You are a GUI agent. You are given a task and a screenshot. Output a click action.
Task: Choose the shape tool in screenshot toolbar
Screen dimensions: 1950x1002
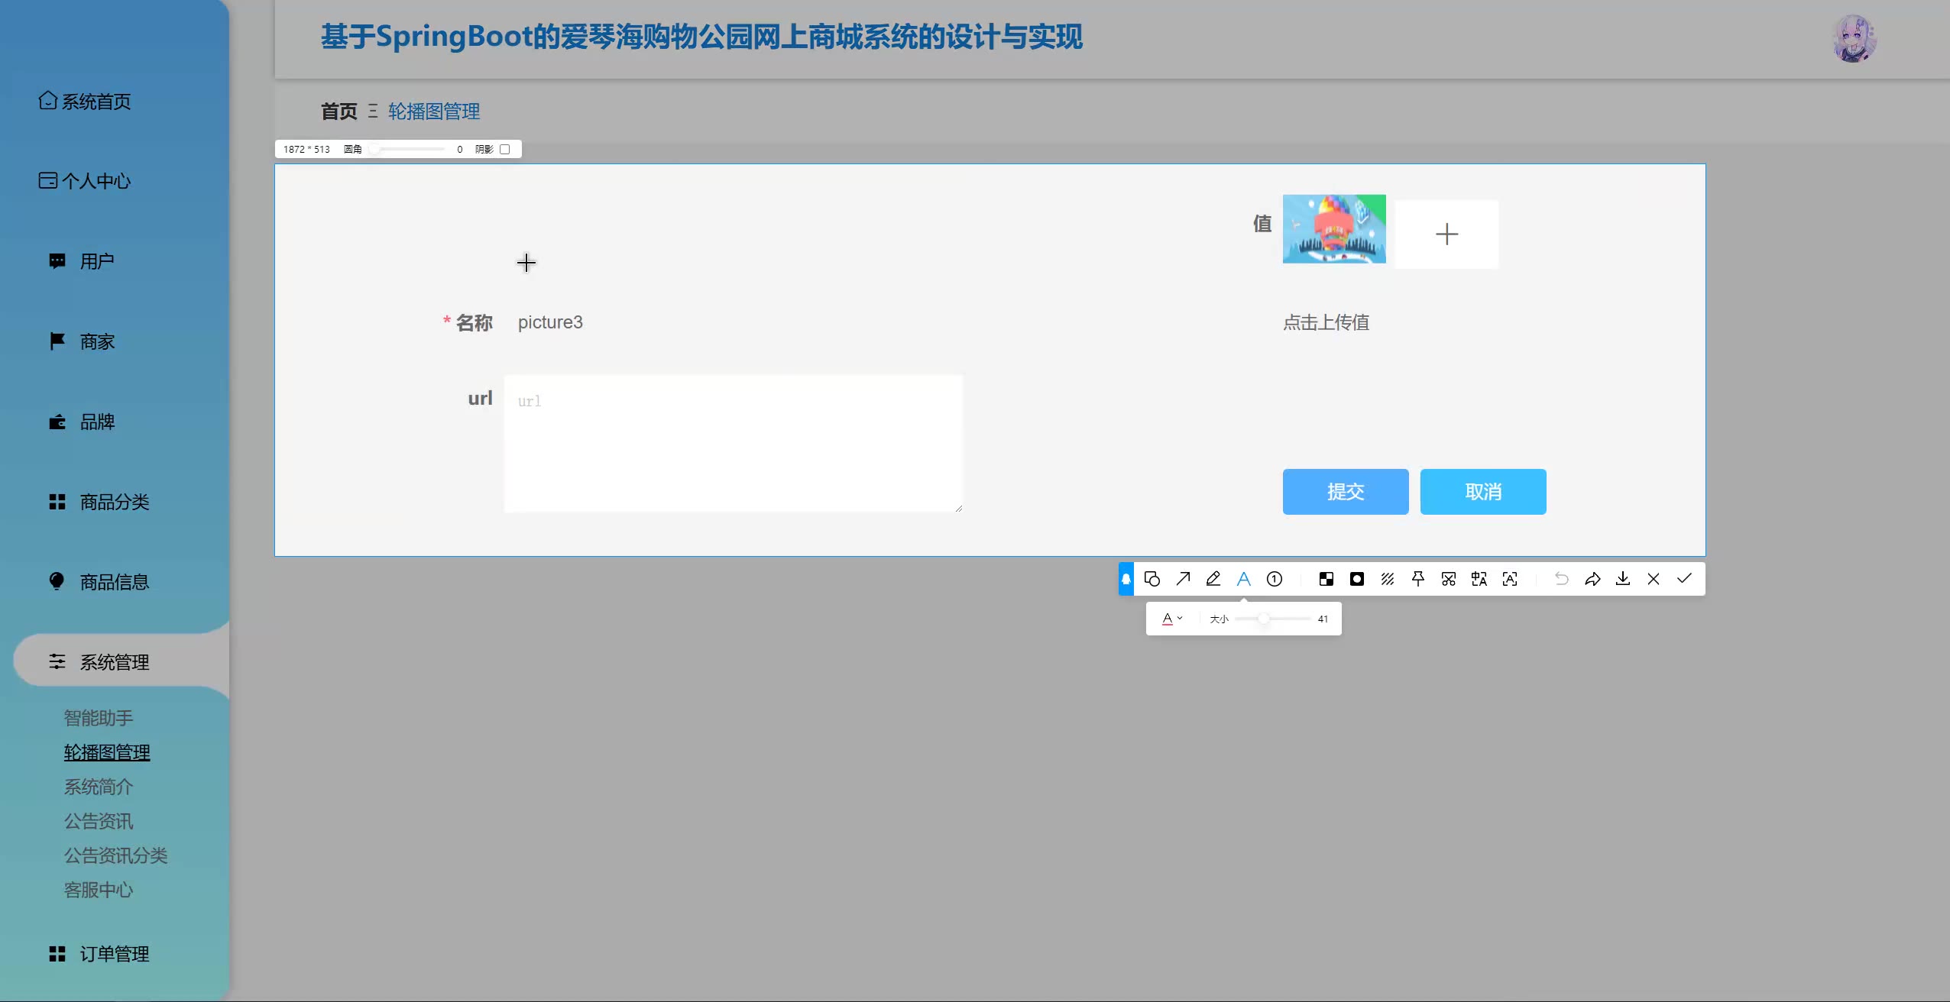tap(1152, 579)
